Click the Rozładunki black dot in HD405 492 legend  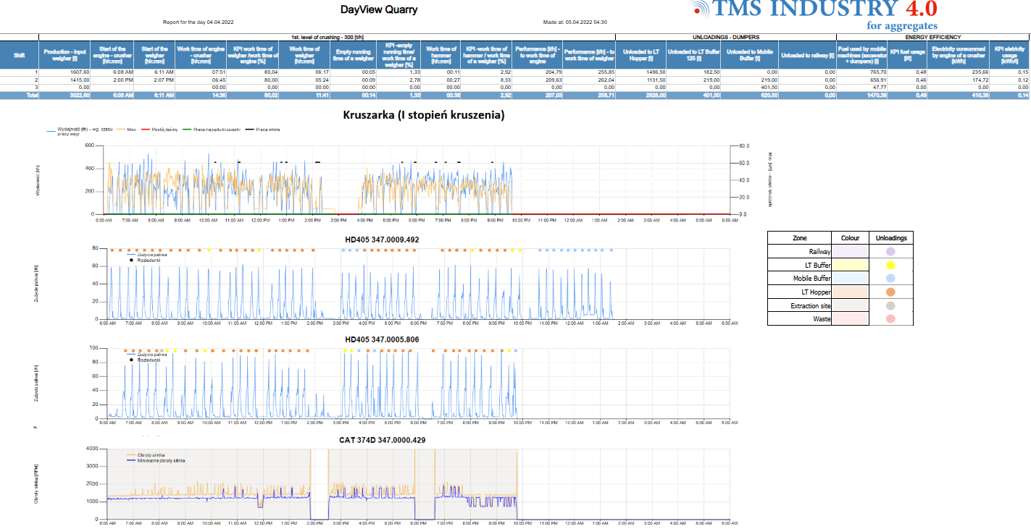131,260
